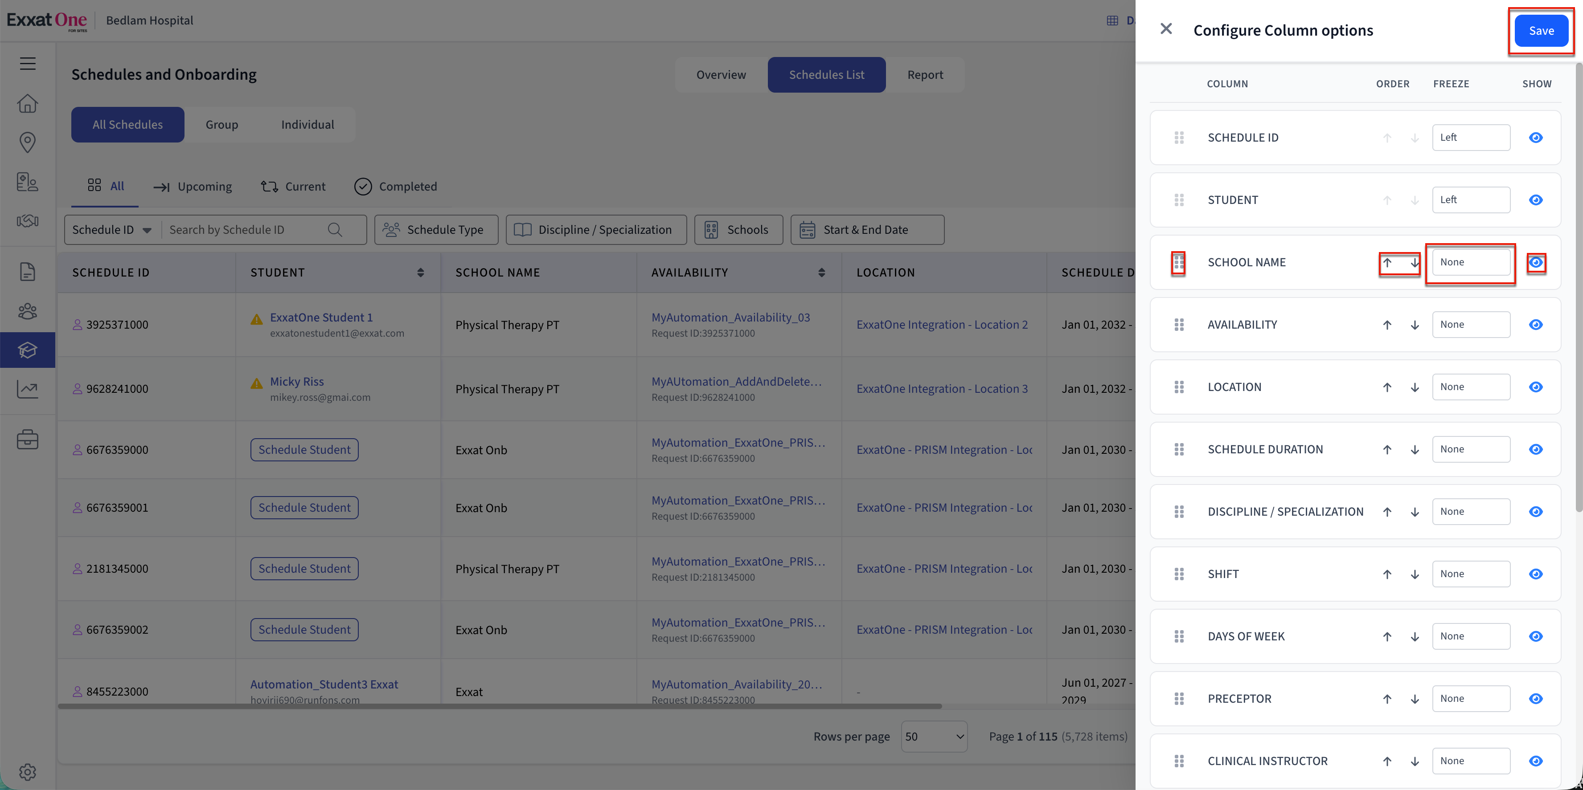Open the Schedule ID search-type dropdown
Image resolution: width=1583 pixels, height=790 pixels.
(112, 230)
